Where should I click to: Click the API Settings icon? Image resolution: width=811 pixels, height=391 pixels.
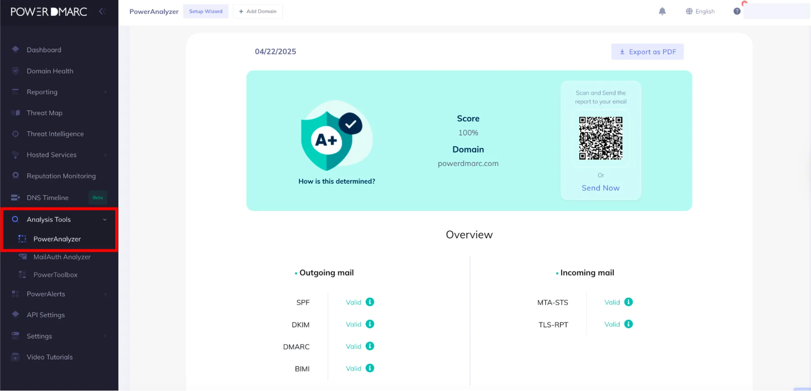coord(15,314)
